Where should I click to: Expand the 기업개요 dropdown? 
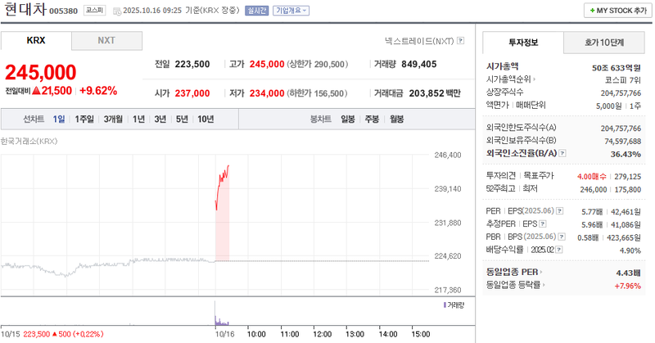tap(290, 11)
